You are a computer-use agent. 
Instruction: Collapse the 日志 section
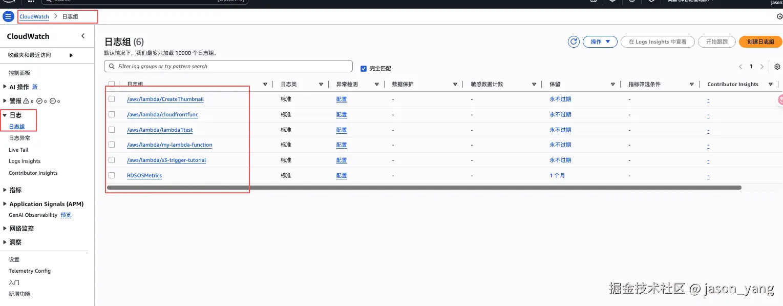click(5, 115)
